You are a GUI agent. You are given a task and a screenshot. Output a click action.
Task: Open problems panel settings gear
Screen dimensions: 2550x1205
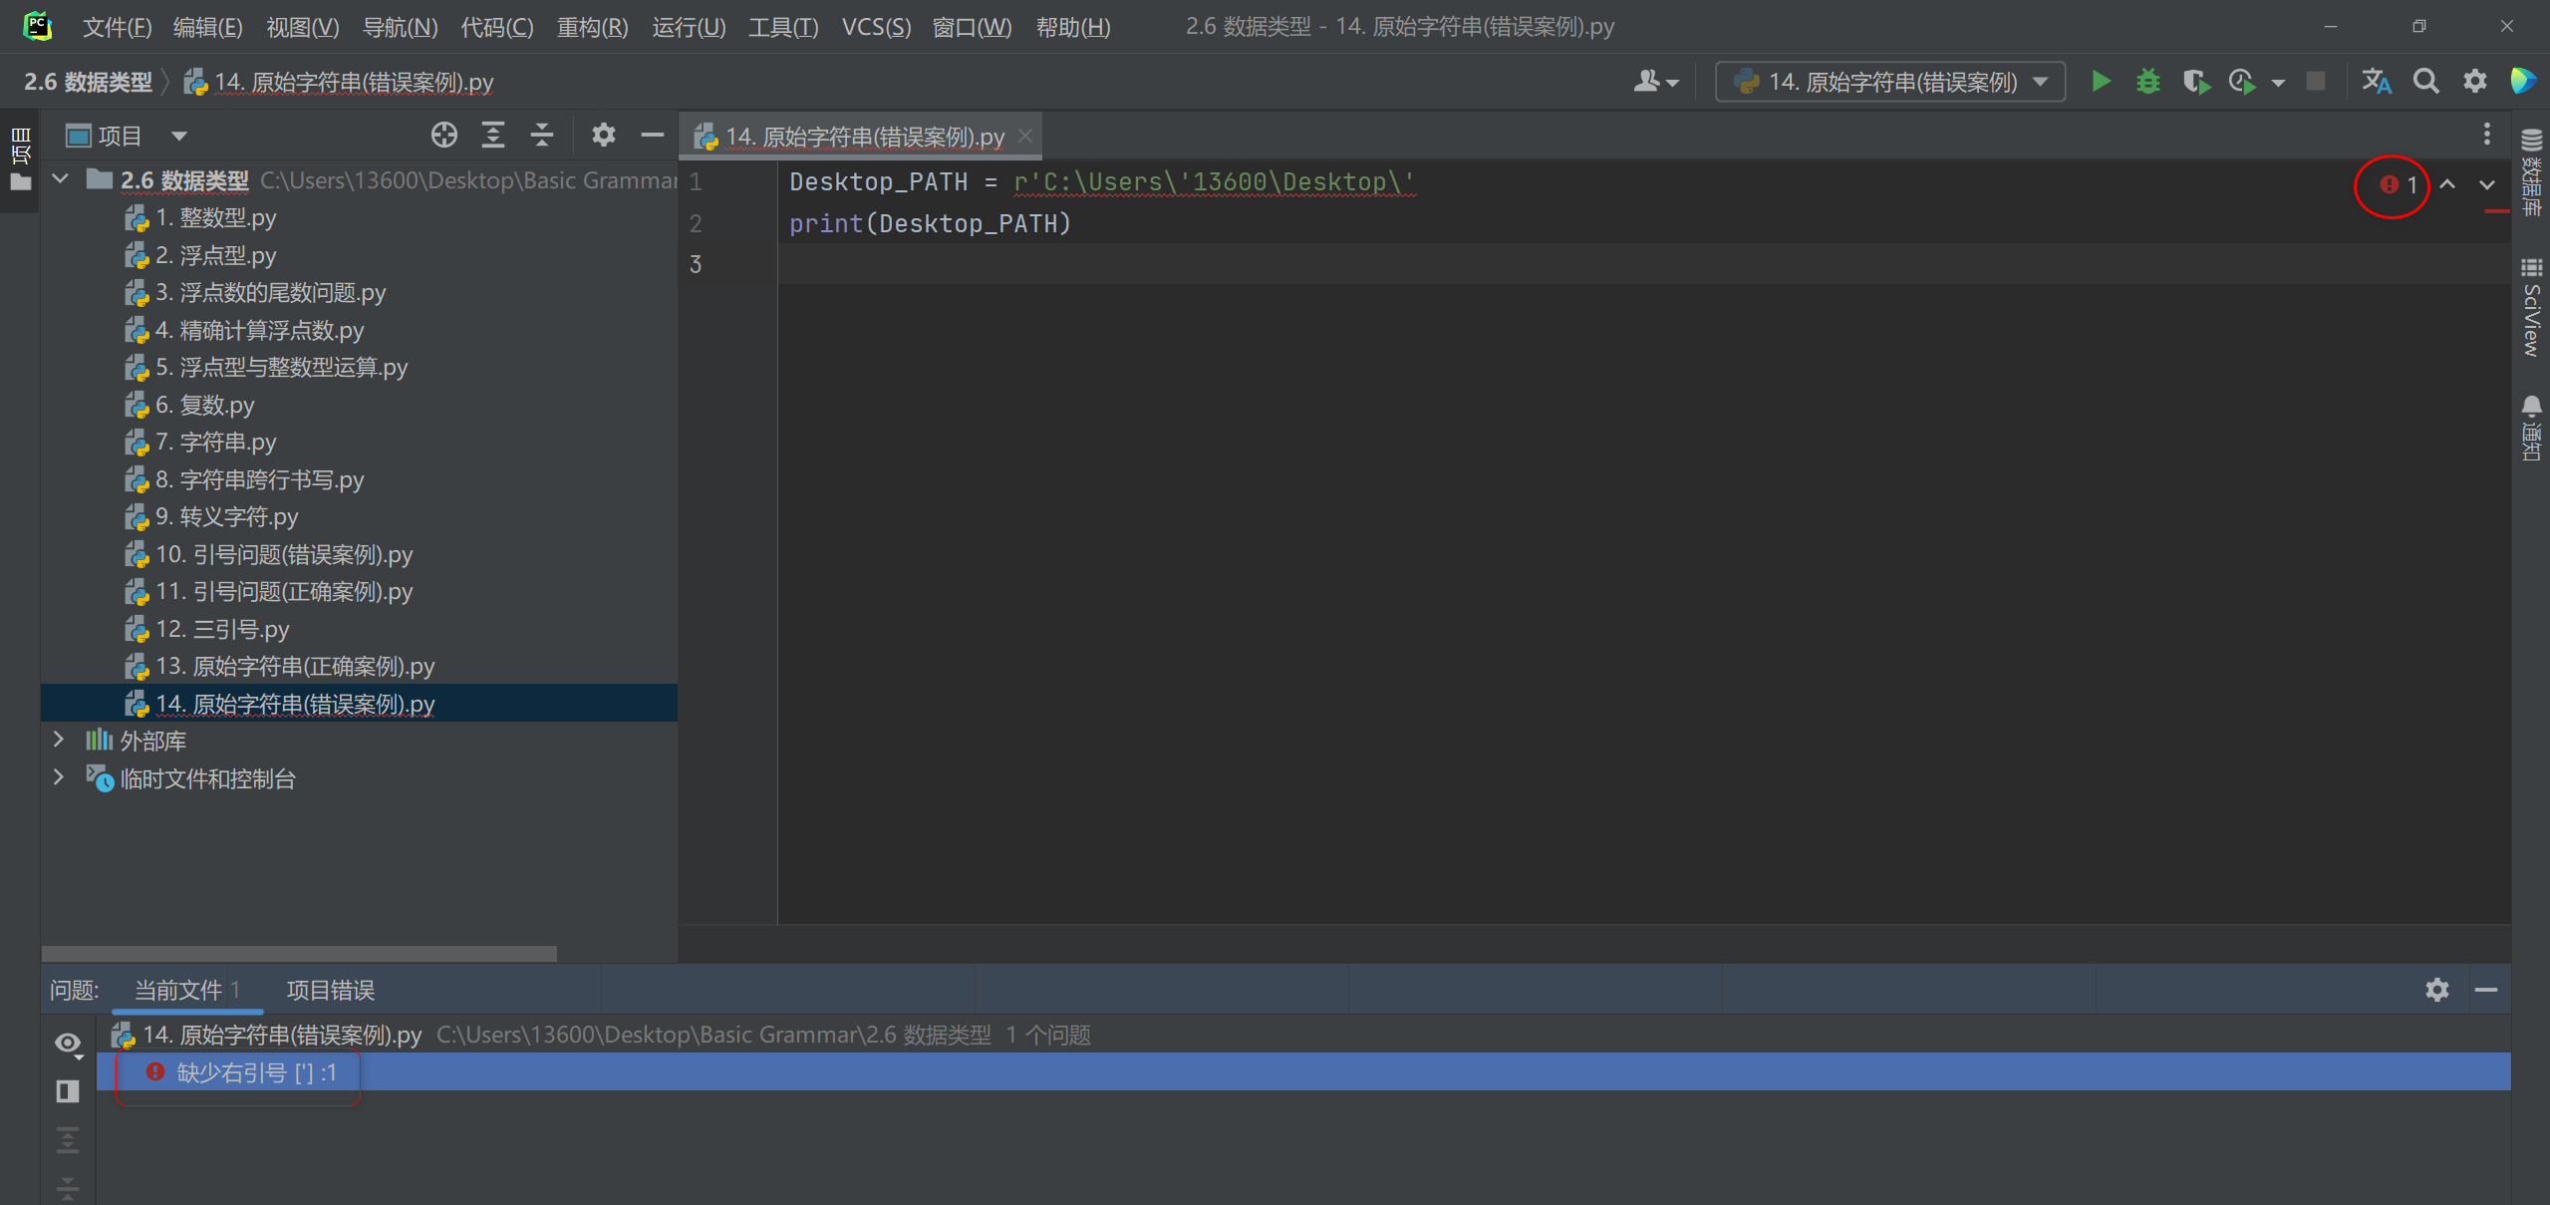coord(2437,990)
